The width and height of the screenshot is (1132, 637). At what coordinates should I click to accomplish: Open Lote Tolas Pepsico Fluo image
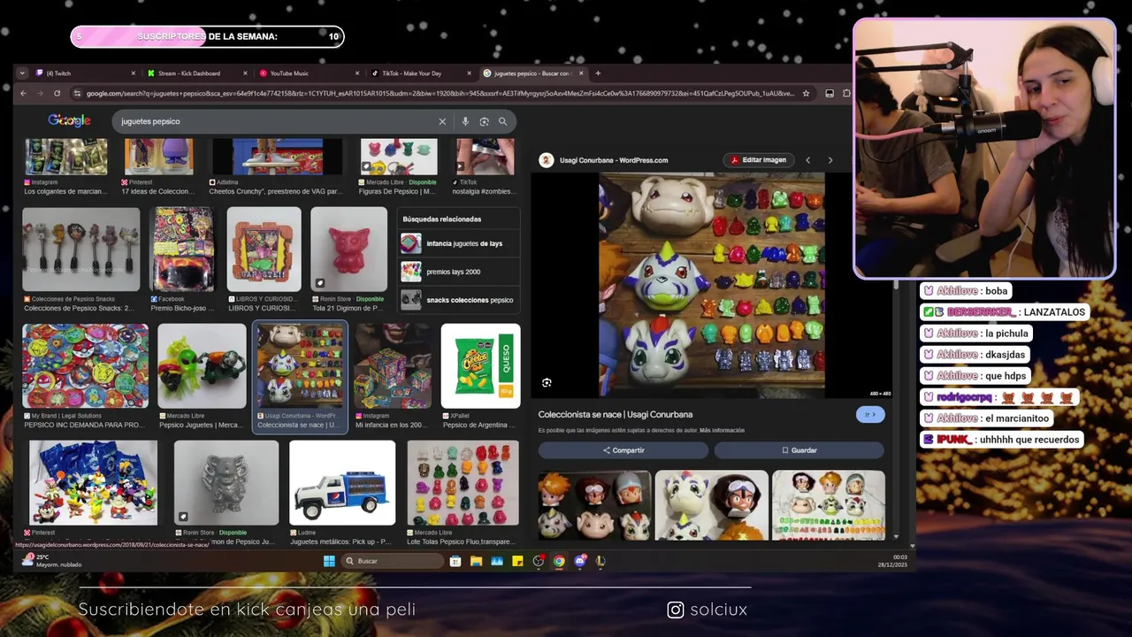pyautogui.click(x=463, y=483)
